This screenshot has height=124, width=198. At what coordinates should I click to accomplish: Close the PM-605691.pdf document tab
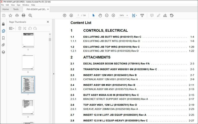48,9
